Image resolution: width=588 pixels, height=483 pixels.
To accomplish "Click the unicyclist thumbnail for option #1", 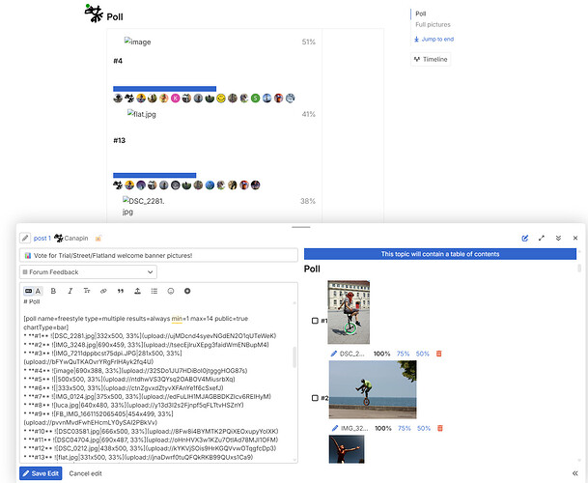I will coord(349,312).
